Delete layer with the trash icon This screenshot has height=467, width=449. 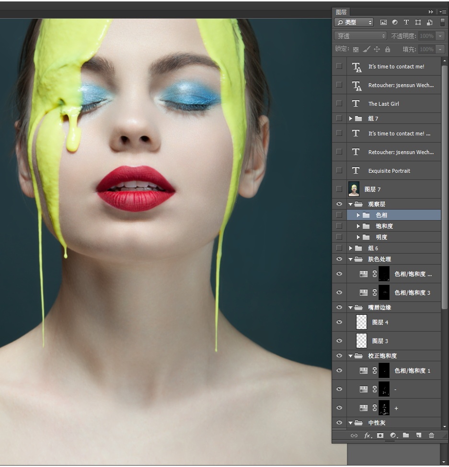click(431, 435)
